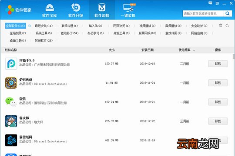Viewport: 235px width, 156px height.
Task: Show 网页浏览(1) software
Action: [121, 26]
